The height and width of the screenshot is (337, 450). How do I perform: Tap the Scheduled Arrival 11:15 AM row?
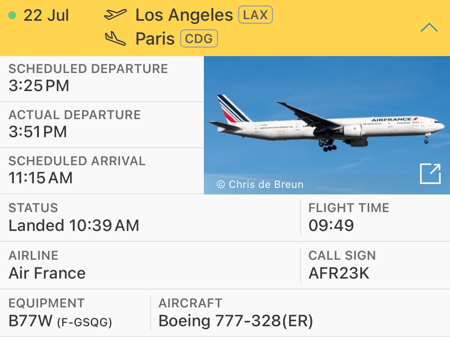coord(102,171)
